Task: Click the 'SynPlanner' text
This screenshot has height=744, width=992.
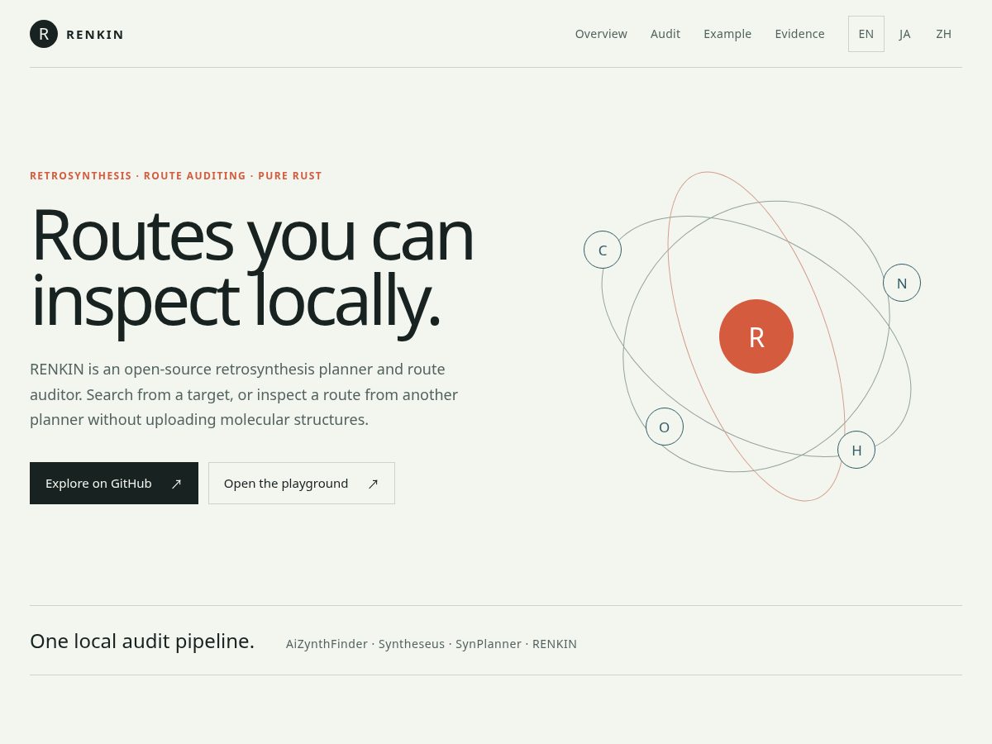Action: point(489,644)
